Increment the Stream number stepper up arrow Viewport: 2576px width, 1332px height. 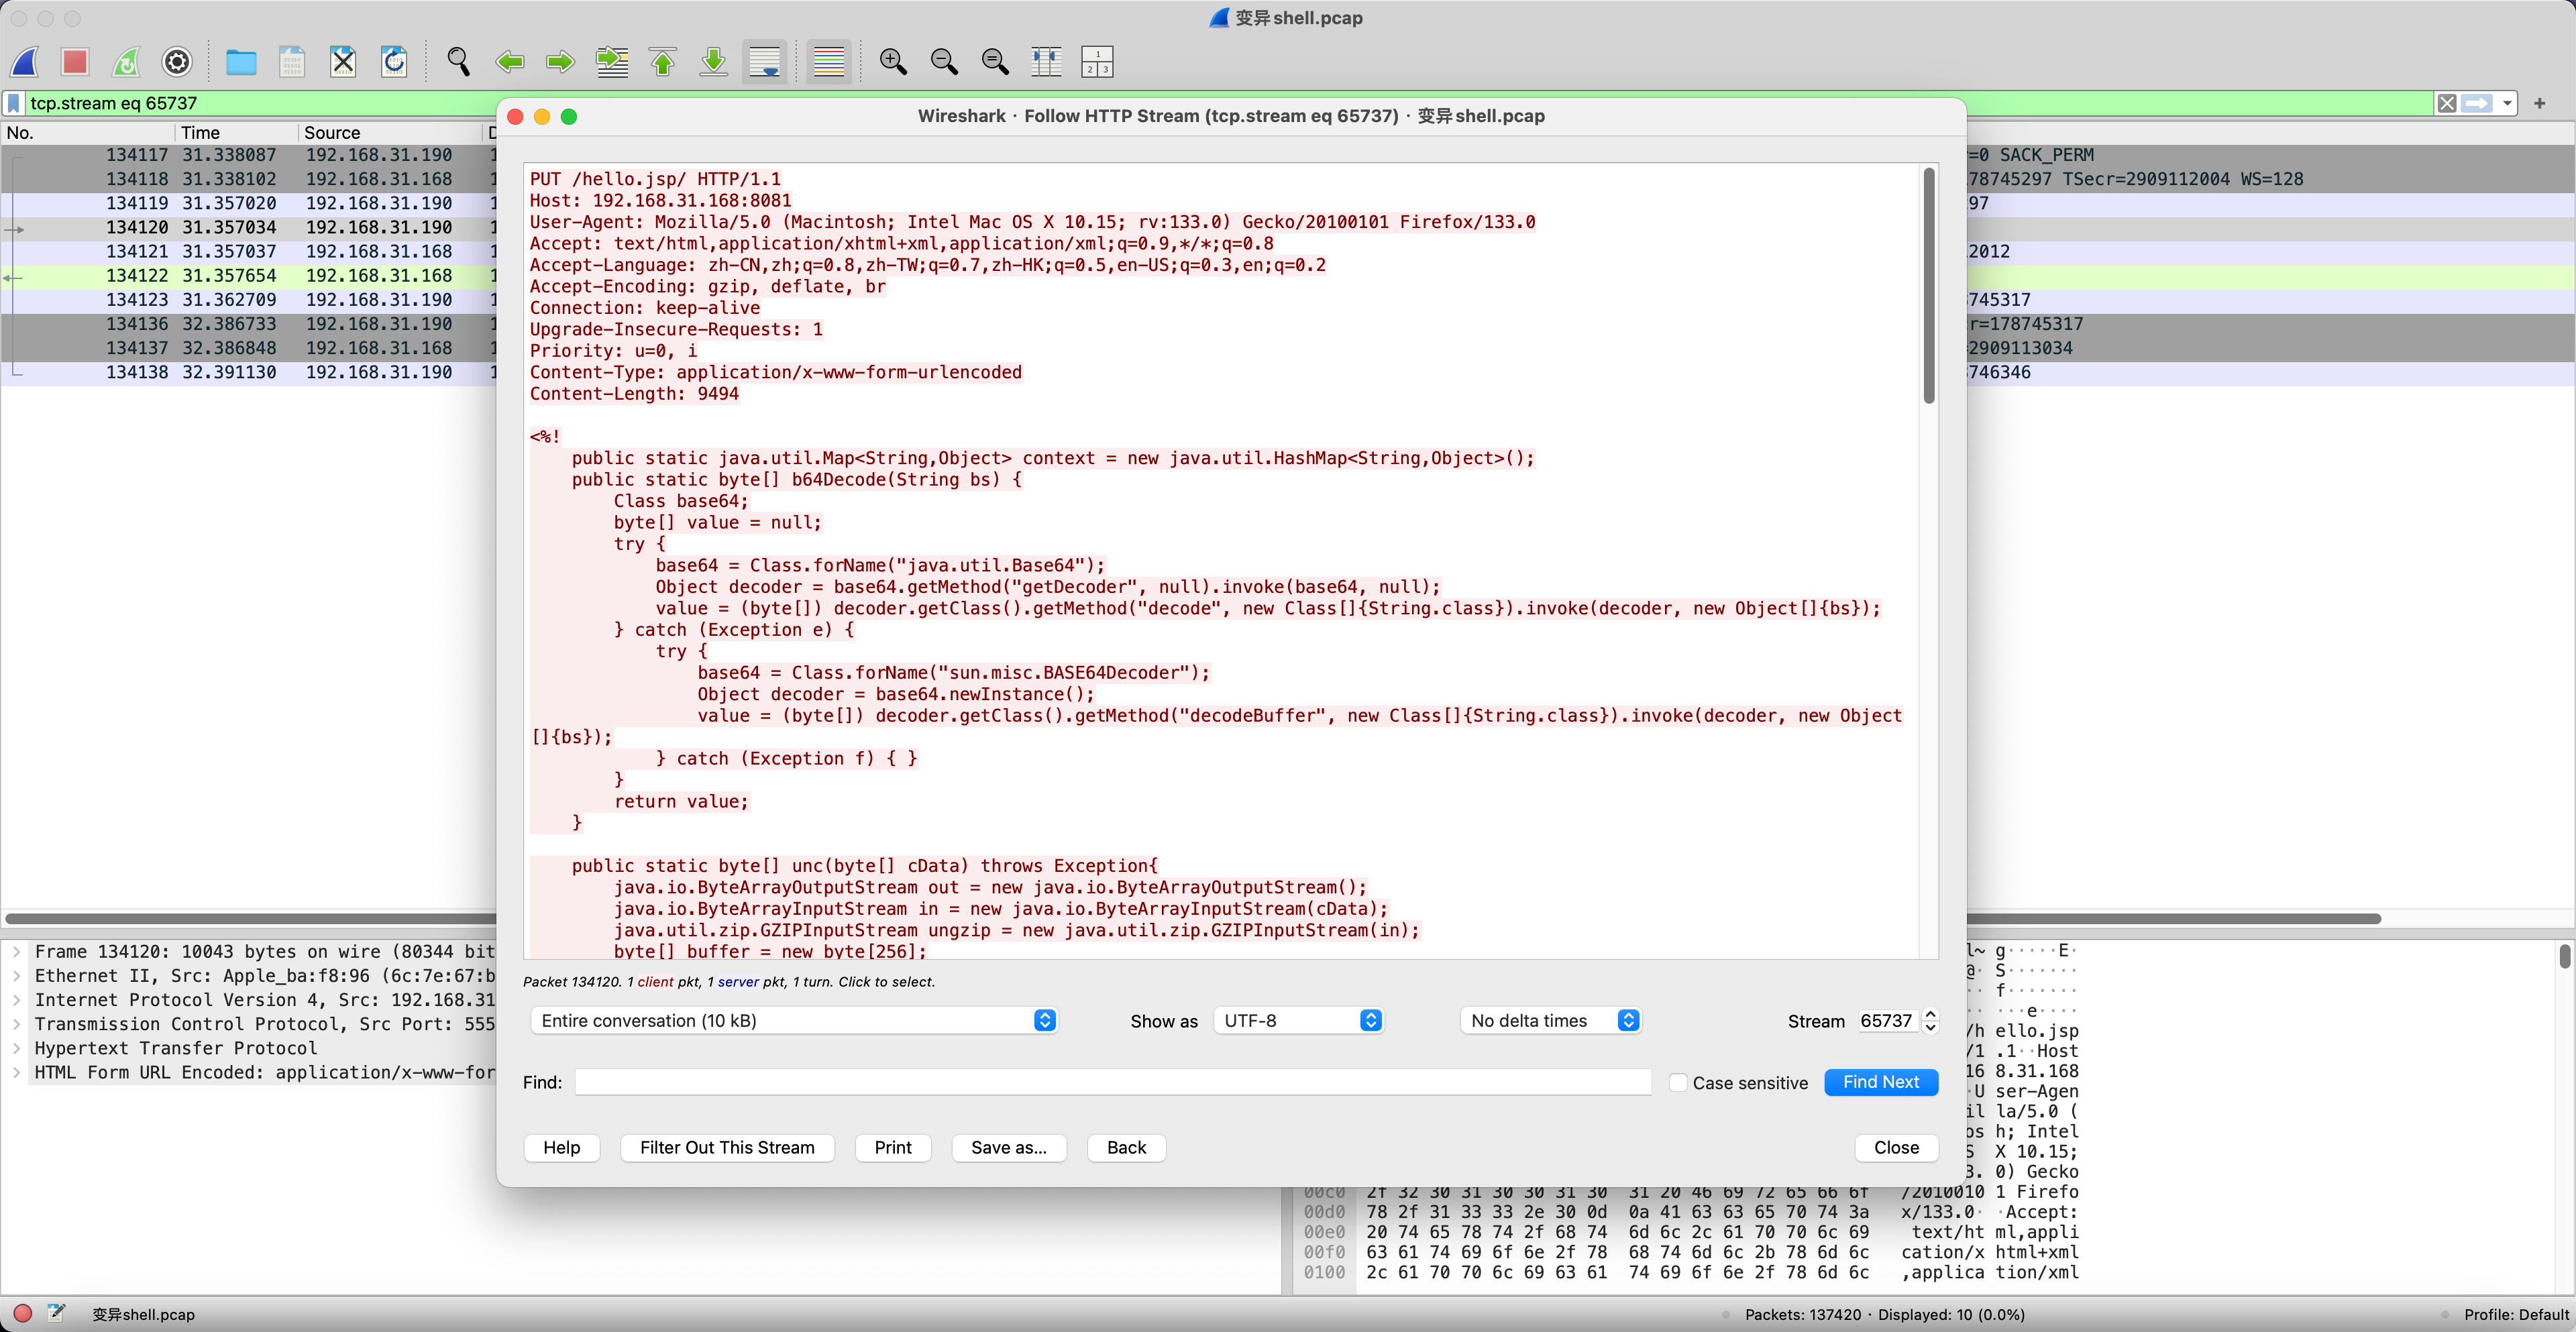(1931, 1014)
